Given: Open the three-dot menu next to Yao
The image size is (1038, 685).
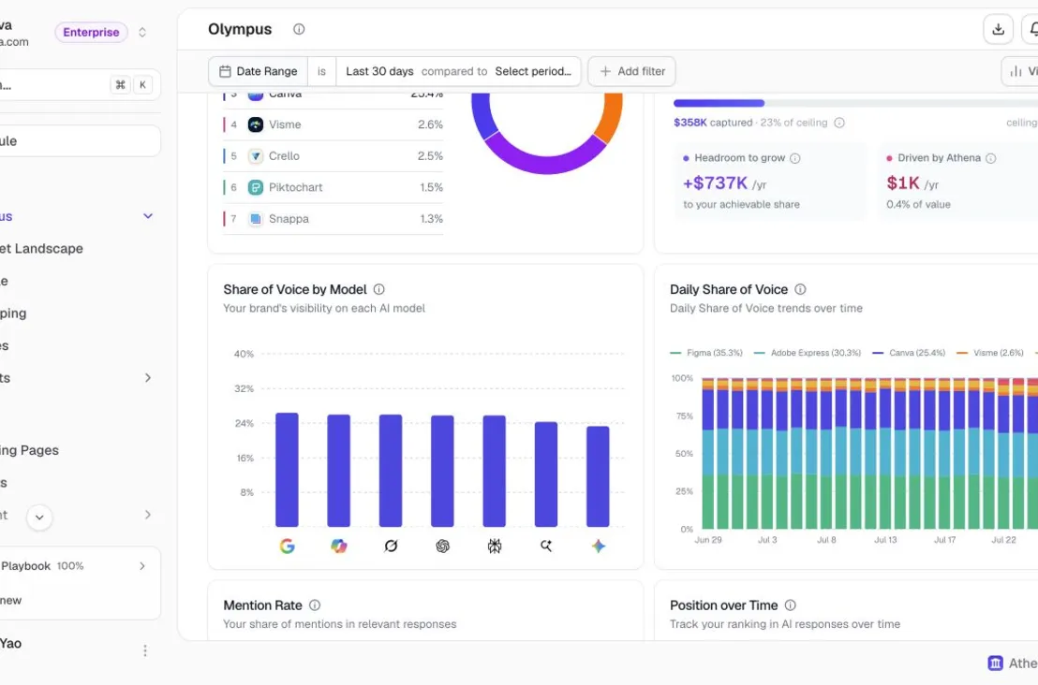Looking at the screenshot, I should click(x=145, y=650).
